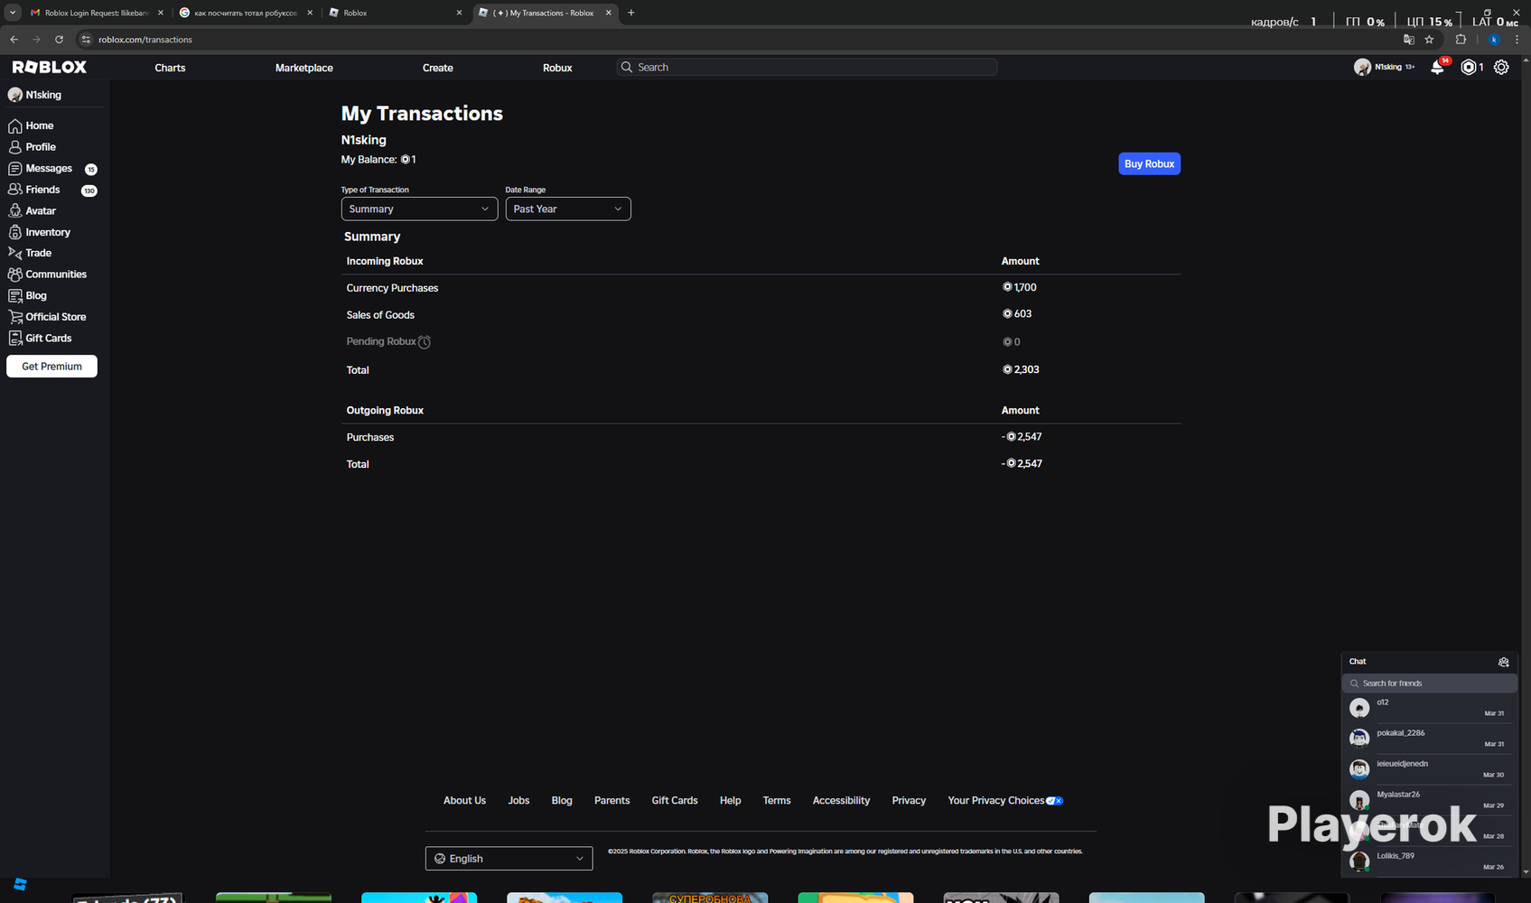Open the Chrome profile icon
The width and height of the screenshot is (1531, 903).
coord(1494,40)
